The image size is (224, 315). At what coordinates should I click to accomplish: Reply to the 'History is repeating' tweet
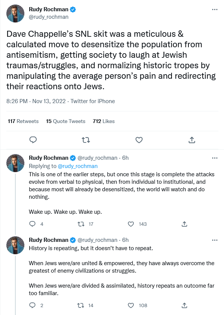tap(32, 305)
